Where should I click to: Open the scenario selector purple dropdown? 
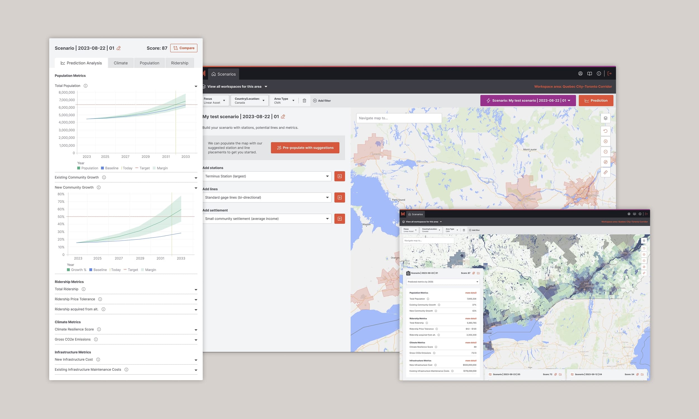coord(528,101)
